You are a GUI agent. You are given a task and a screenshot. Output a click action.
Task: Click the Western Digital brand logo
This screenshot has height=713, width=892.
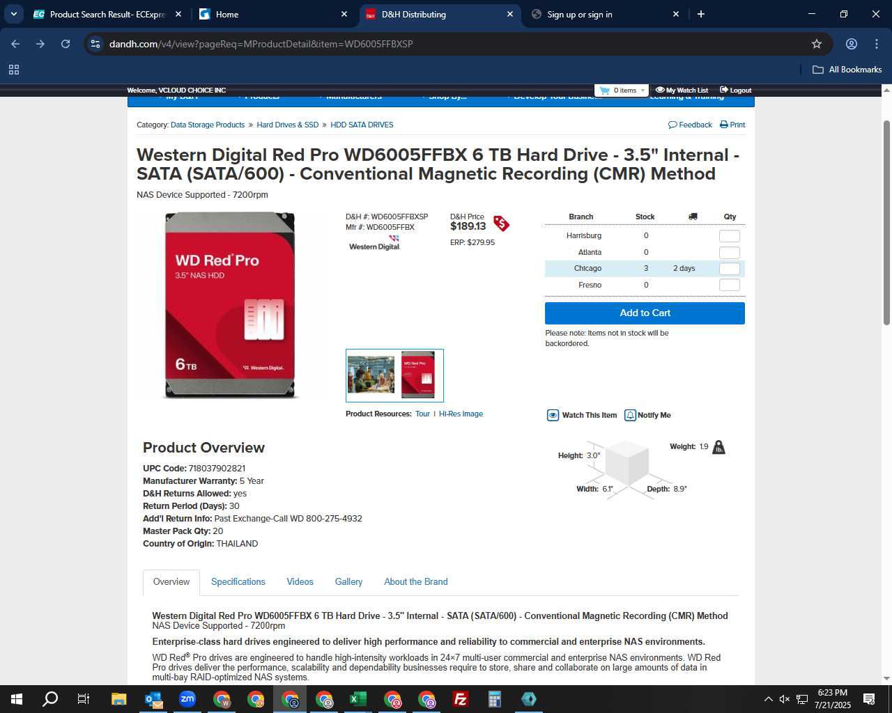point(374,243)
